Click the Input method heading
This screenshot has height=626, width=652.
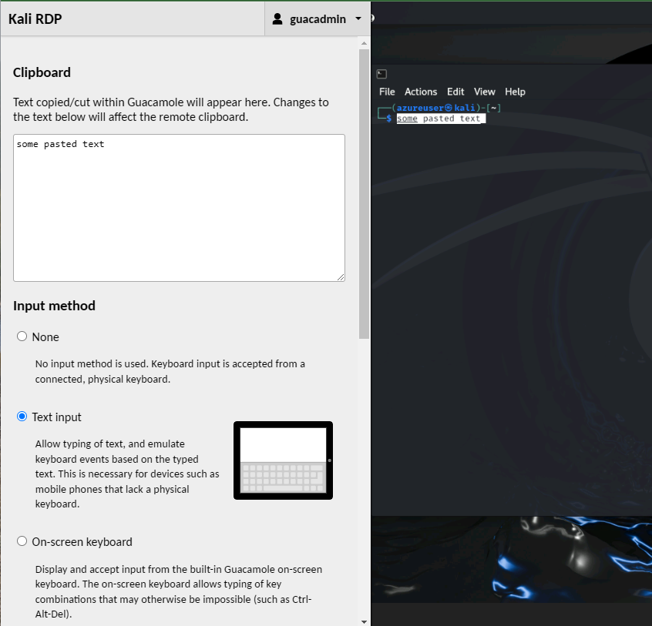click(x=54, y=306)
